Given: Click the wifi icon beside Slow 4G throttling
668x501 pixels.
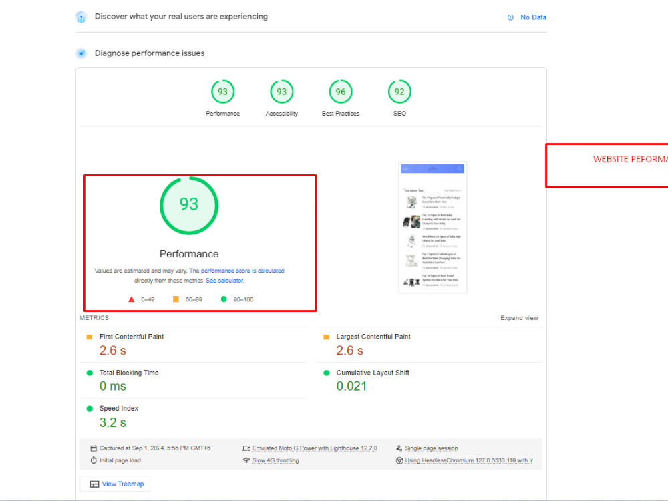Looking at the screenshot, I should click(x=246, y=460).
